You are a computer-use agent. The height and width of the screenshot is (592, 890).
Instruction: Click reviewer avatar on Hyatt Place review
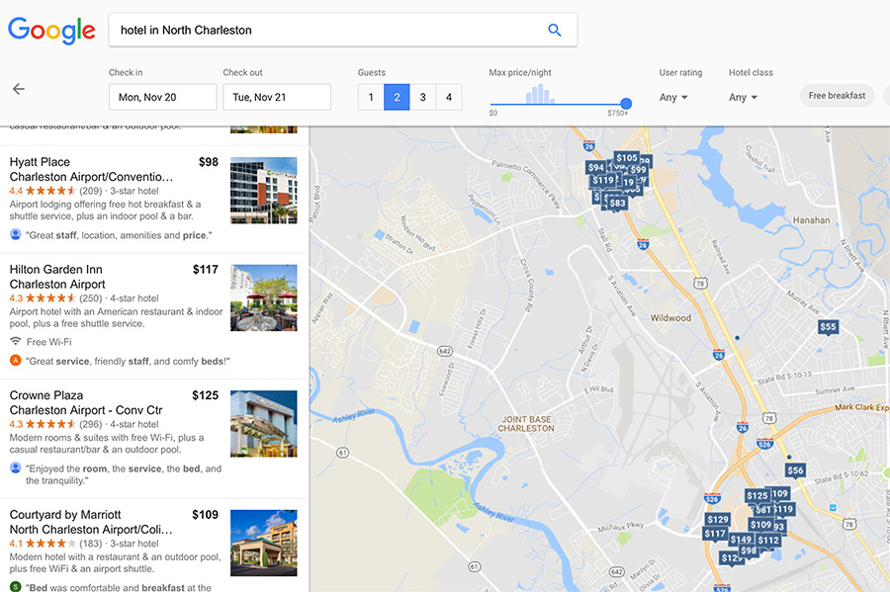15,234
